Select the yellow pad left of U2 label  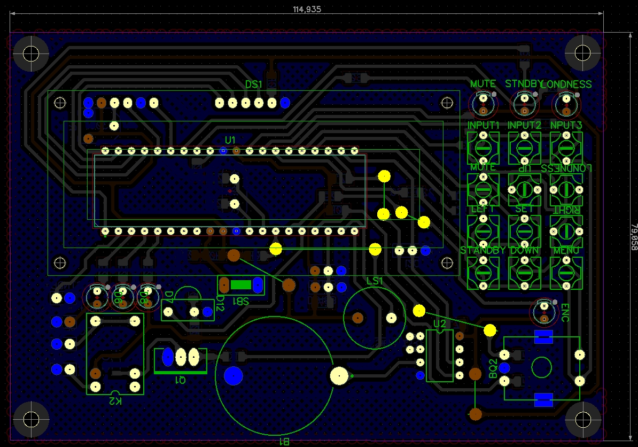pyautogui.click(x=419, y=311)
